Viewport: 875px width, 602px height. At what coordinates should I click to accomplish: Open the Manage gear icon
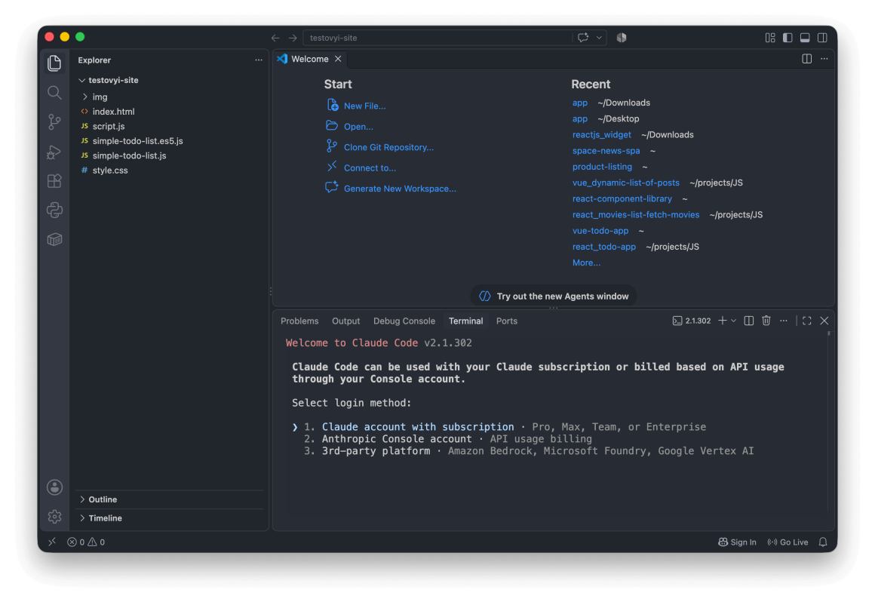click(x=54, y=517)
